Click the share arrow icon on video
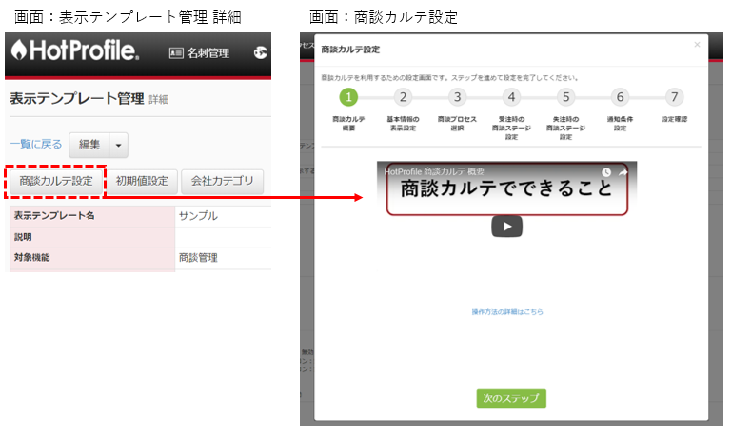This screenshot has width=732, height=436. click(x=623, y=172)
